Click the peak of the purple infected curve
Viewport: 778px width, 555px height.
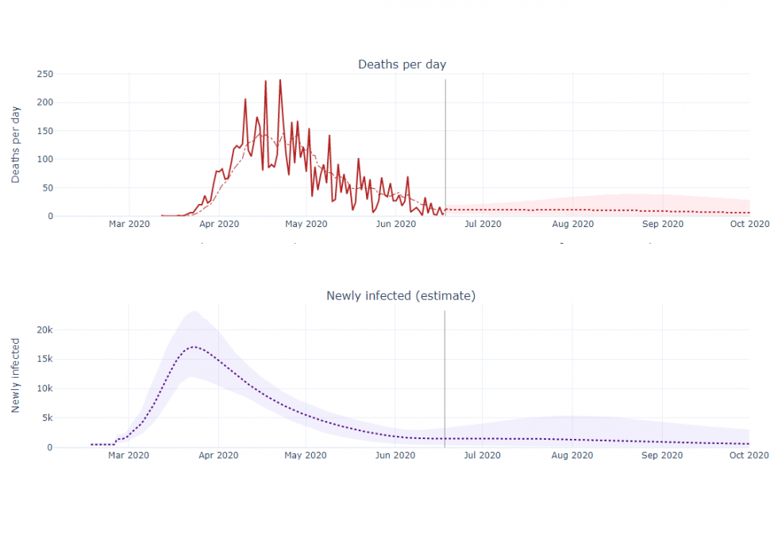[193, 347]
